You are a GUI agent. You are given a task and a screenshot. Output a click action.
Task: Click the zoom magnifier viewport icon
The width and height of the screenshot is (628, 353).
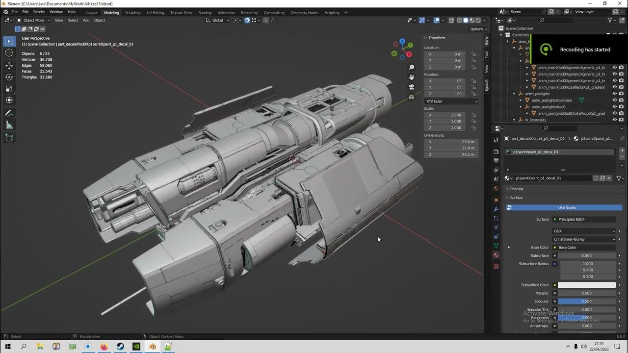(x=412, y=67)
